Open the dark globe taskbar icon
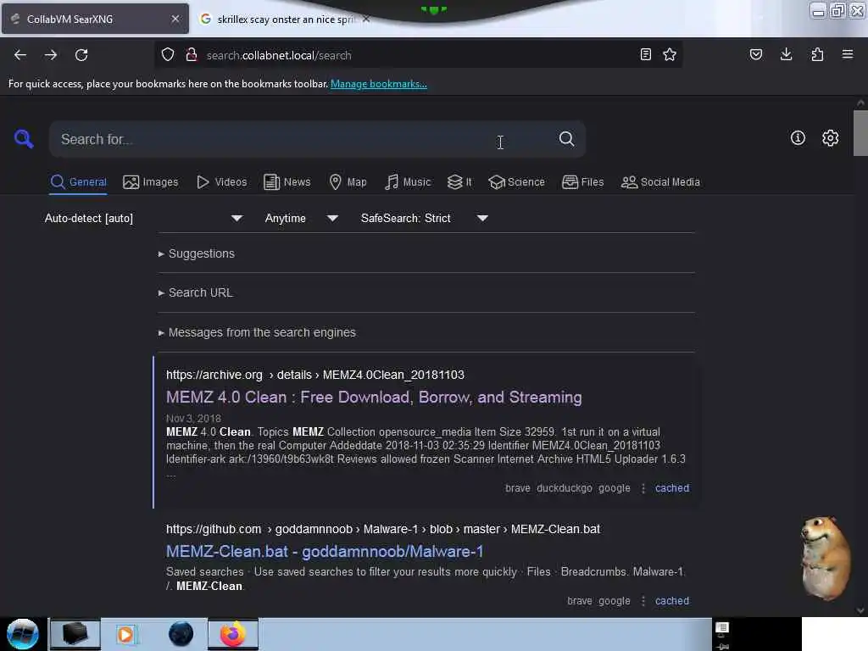The height and width of the screenshot is (651, 868). pos(181,634)
